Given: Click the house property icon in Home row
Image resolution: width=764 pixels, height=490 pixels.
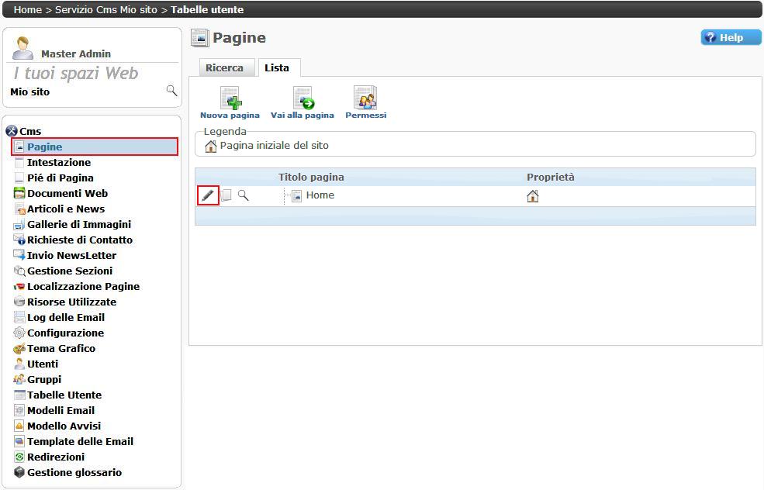Looking at the screenshot, I should click(x=532, y=196).
